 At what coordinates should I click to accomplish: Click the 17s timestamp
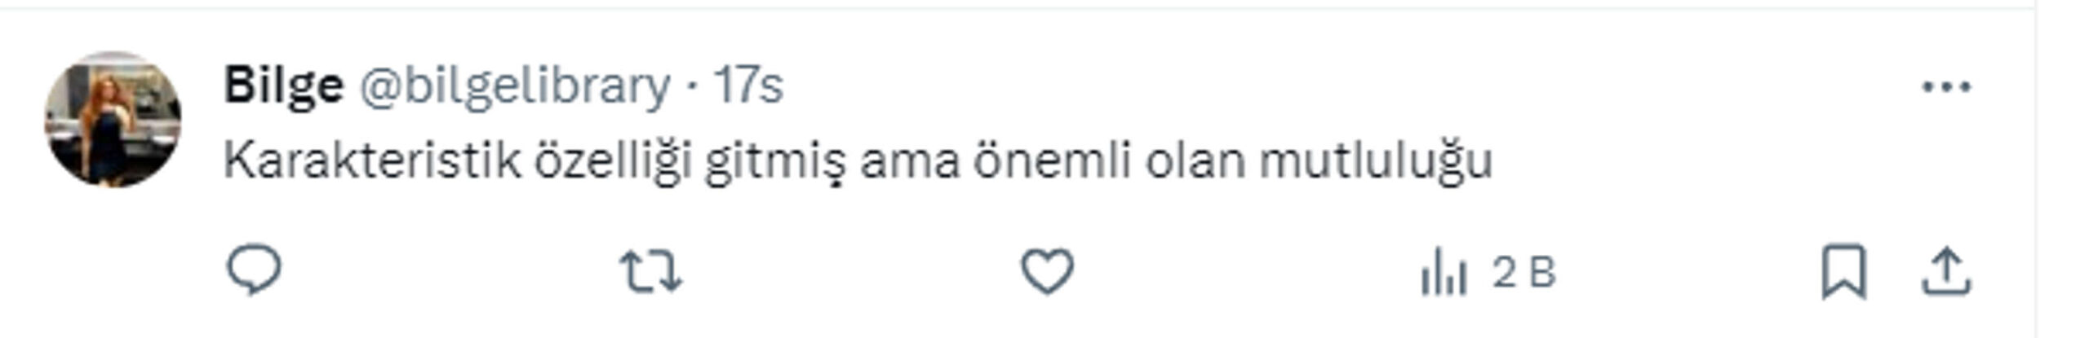[x=749, y=86]
